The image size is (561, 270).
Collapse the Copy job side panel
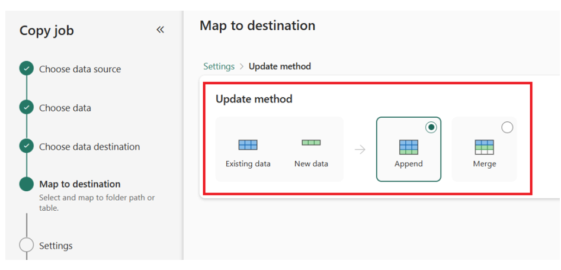coord(160,30)
